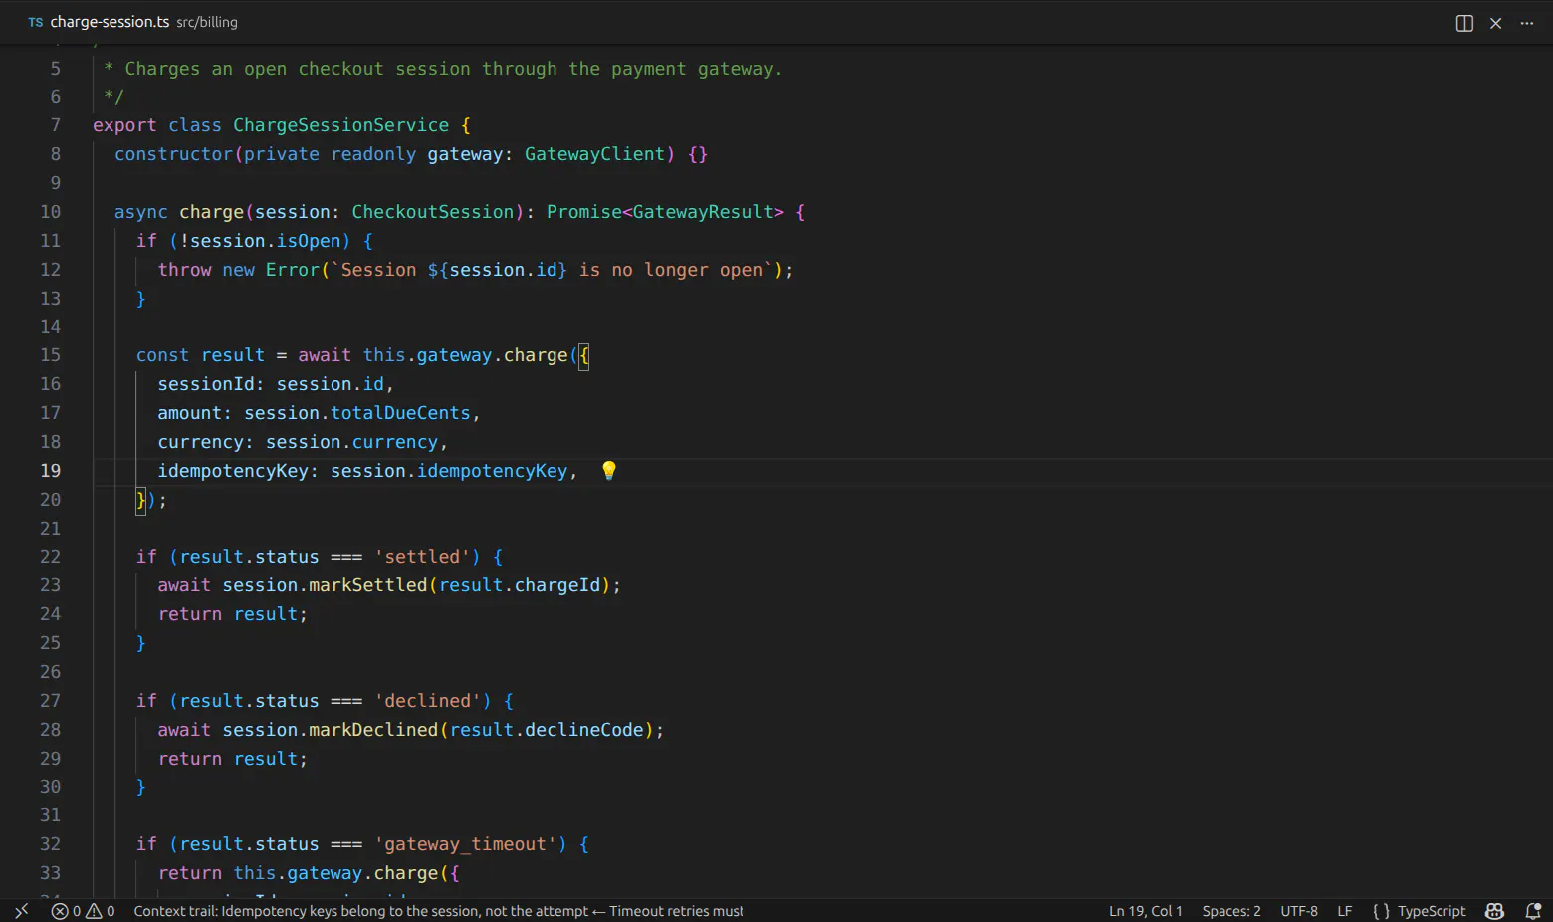The height and width of the screenshot is (922, 1553).
Task: Click GatewayResult in the Promise return type
Action: click(703, 212)
